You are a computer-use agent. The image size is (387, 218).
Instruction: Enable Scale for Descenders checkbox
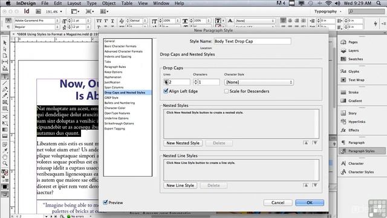226,91
